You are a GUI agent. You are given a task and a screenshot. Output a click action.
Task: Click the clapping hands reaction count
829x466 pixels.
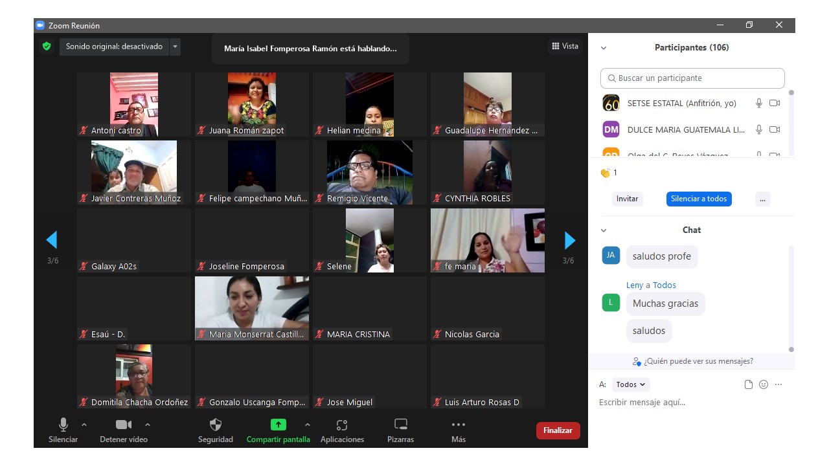click(609, 173)
